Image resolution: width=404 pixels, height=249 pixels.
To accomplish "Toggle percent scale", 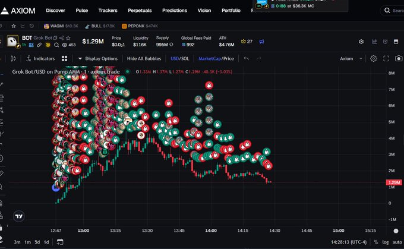I will (375, 242).
